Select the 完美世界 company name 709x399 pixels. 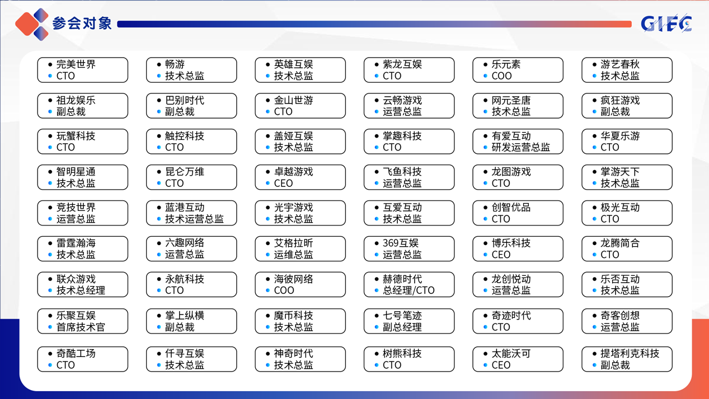[x=76, y=64]
